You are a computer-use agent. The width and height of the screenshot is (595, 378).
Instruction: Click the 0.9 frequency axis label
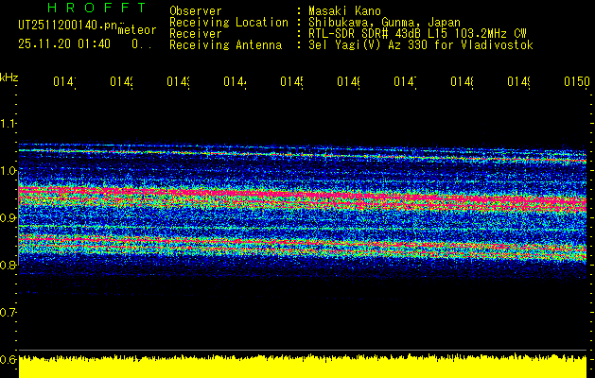9,218
